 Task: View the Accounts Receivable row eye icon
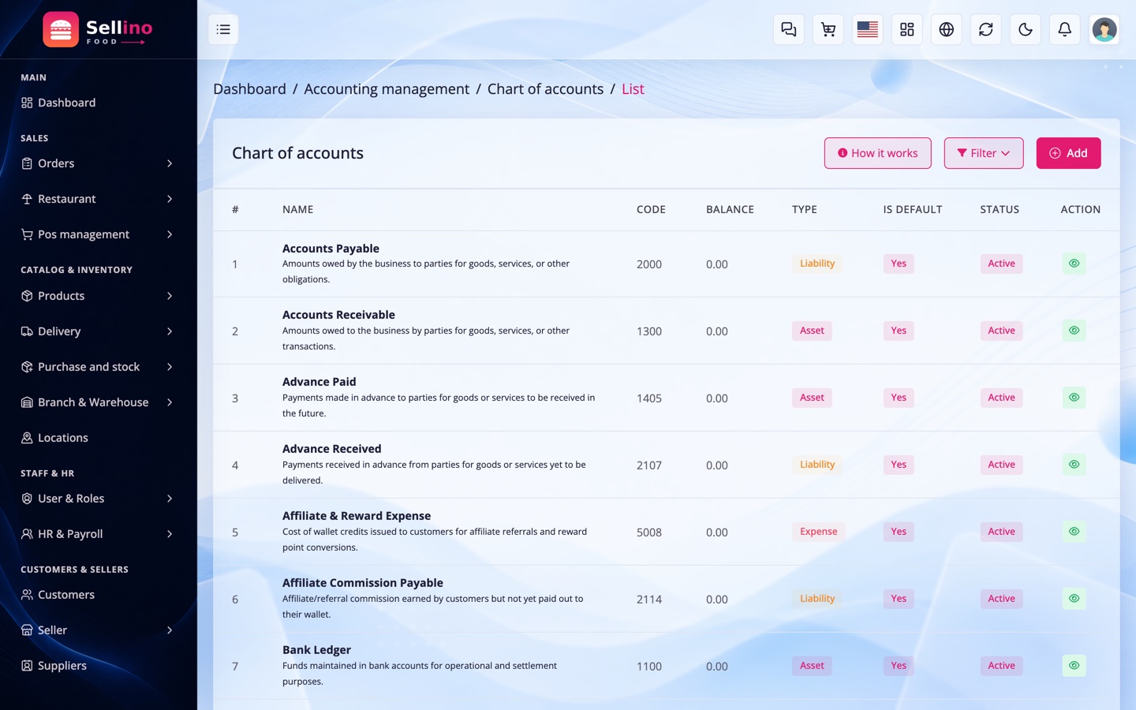click(1074, 331)
